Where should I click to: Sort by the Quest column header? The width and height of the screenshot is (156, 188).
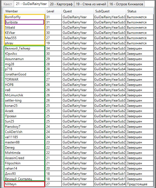[78, 11]
